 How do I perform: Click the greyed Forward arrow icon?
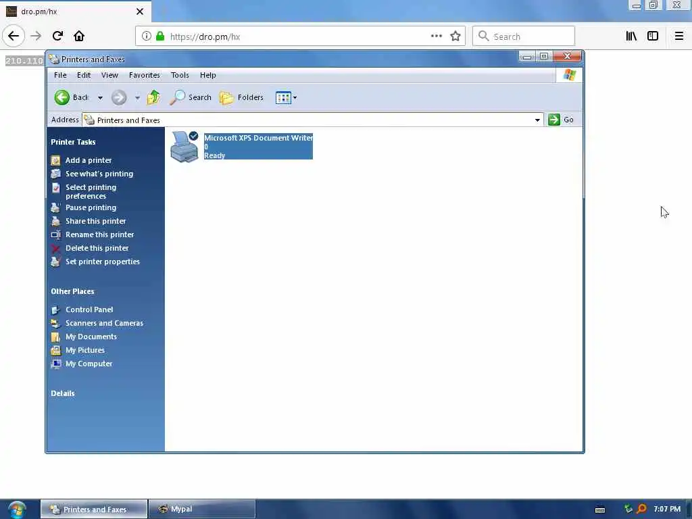coord(119,97)
